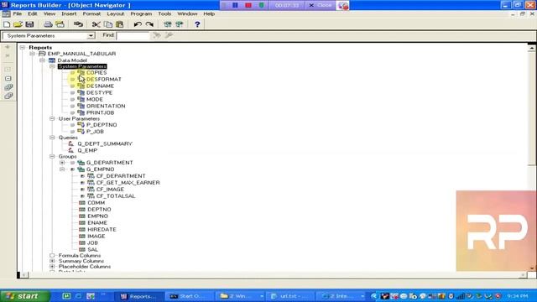
Task: Open the Program menu
Action: tap(141, 13)
